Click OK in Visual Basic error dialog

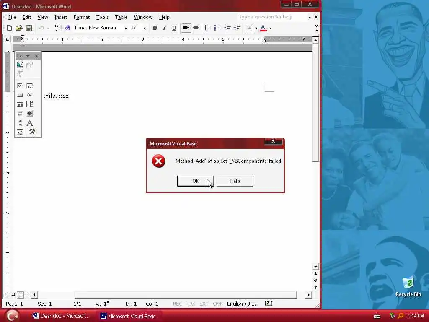click(x=195, y=181)
